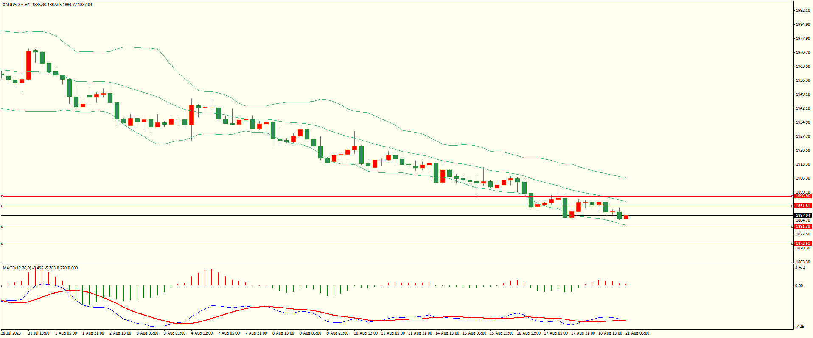Click the 16 Aug 13:00 time label
The height and width of the screenshot is (338, 813).
tap(529, 333)
